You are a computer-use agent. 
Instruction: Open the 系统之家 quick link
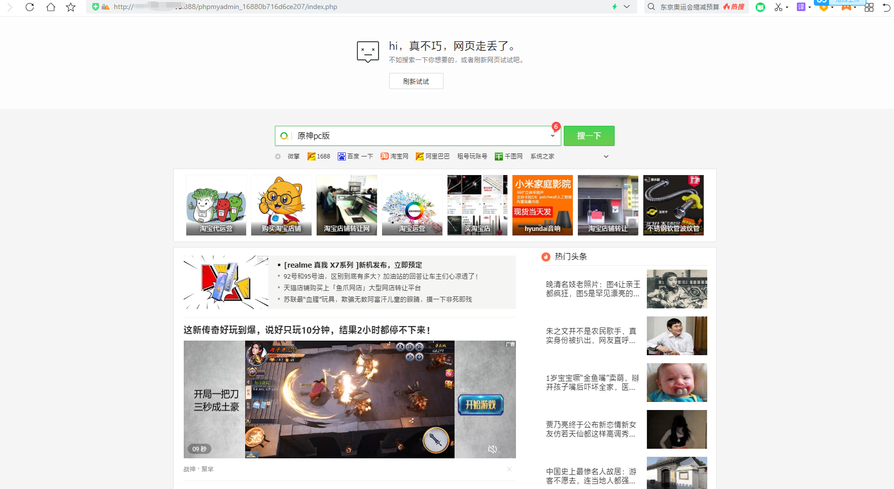pyautogui.click(x=542, y=156)
